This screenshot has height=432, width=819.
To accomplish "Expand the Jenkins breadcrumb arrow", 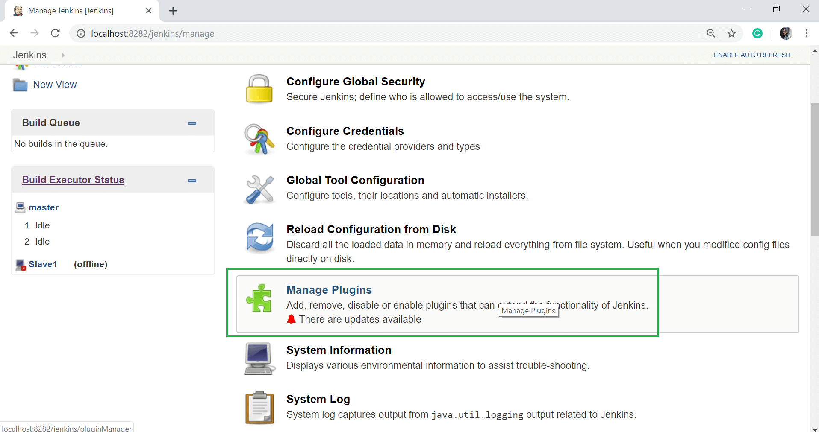I will [63, 55].
